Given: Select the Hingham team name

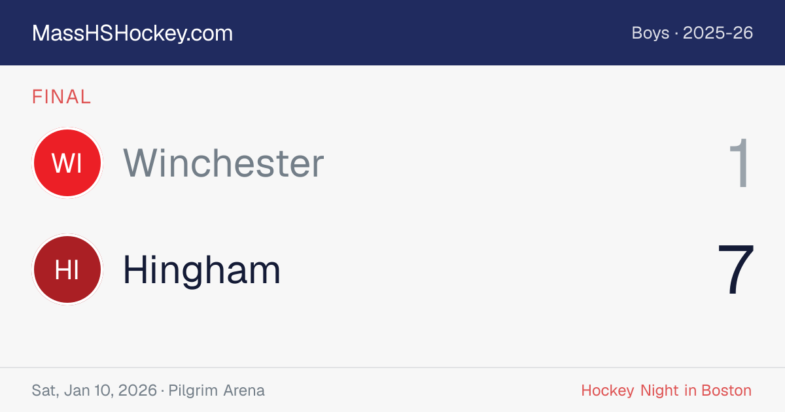Looking at the screenshot, I should click(x=201, y=270).
